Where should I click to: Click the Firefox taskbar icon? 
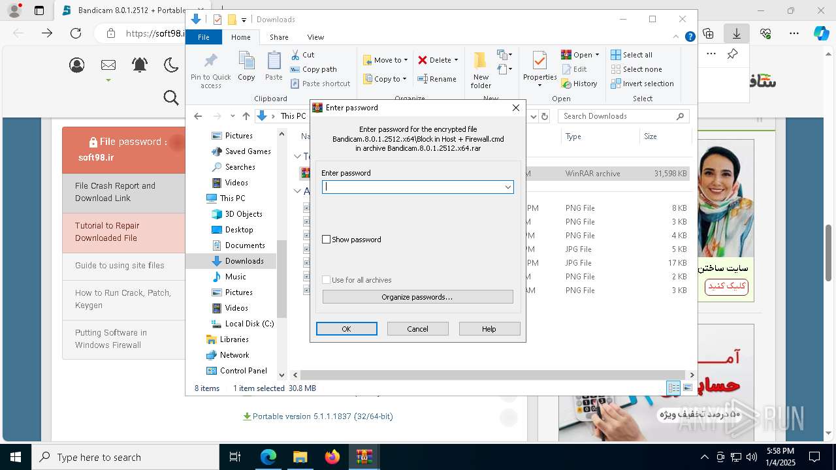click(x=332, y=457)
